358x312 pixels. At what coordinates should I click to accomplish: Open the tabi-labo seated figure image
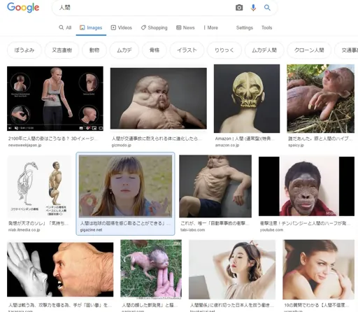(x=215, y=186)
